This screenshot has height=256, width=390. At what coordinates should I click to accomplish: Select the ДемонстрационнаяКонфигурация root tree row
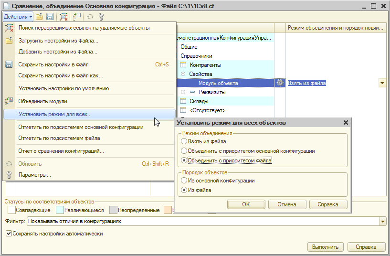click(225, 38)
